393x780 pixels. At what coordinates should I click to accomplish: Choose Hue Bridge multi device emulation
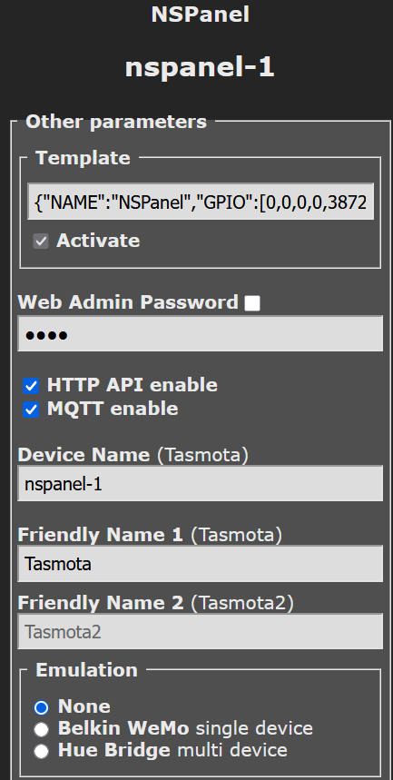click(x=41, y=751)
